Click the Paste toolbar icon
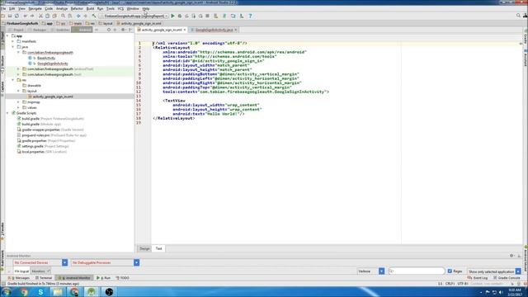 (54, 16)
